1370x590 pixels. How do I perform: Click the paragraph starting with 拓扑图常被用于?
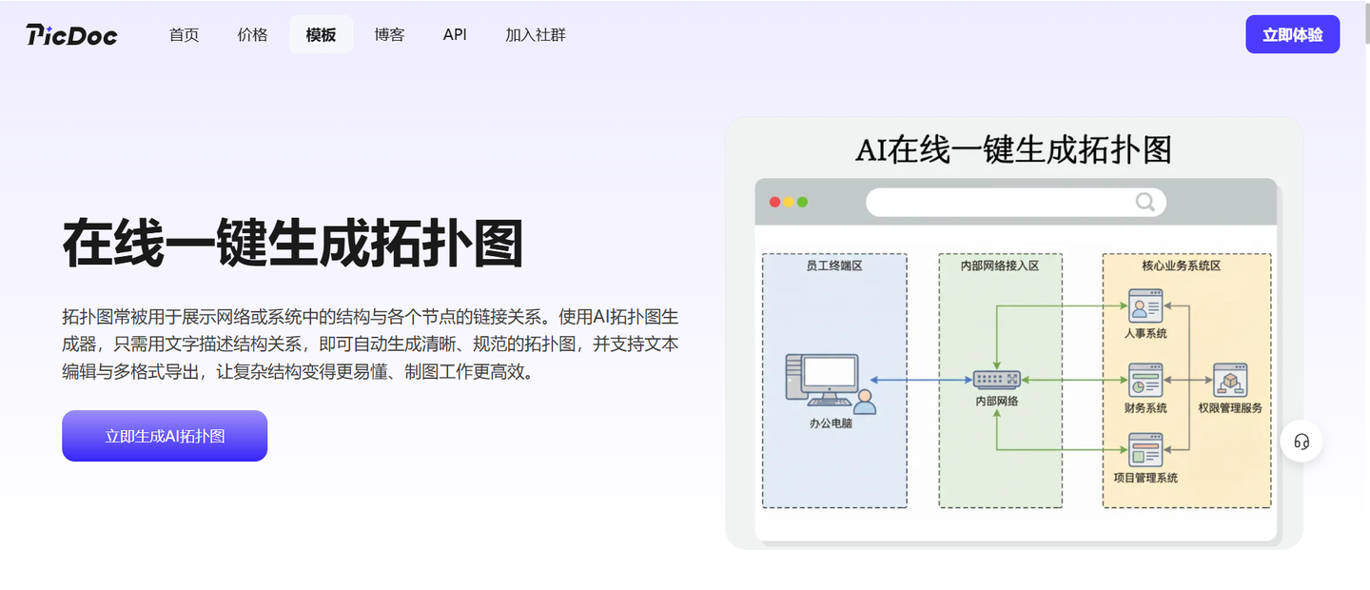370,344
